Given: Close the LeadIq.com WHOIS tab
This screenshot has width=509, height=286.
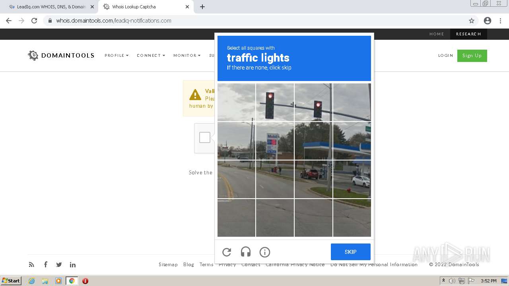Looking at the screenshot, I should 92,7.
